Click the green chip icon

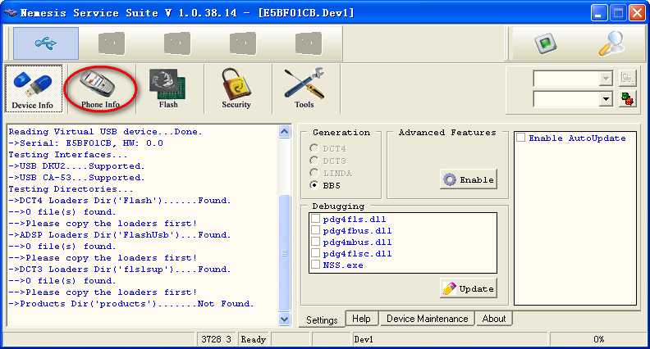pos(545,43)
